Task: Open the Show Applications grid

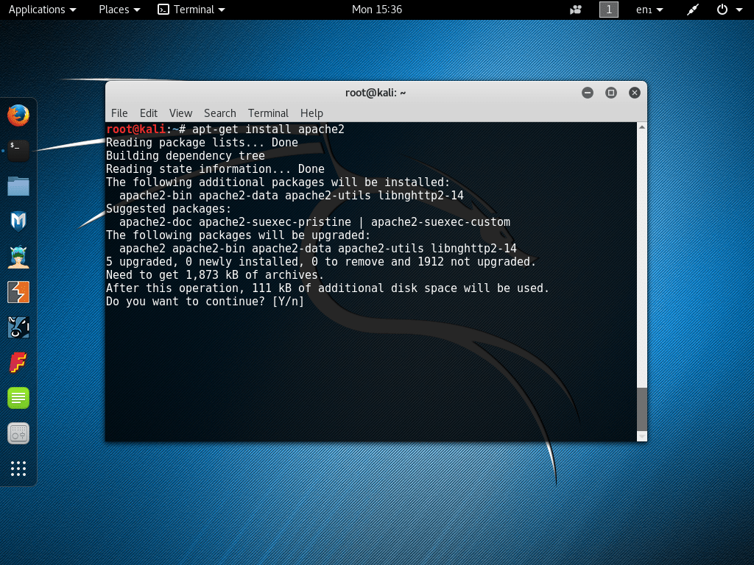Action: pos(18,469)
